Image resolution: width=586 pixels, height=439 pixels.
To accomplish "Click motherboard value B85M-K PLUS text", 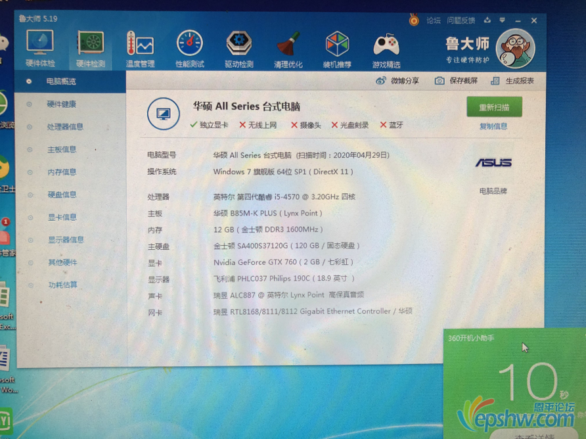I will pos(267,213).
